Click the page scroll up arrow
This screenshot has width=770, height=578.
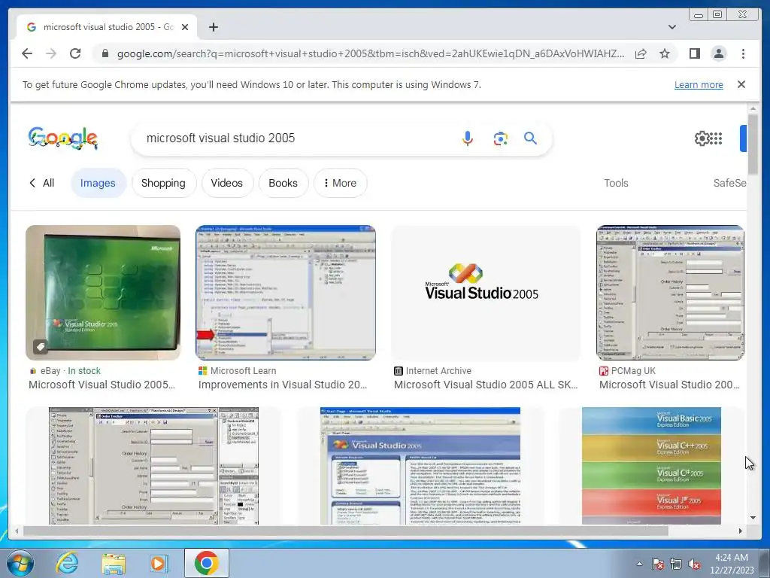click(x=753, y=108)
